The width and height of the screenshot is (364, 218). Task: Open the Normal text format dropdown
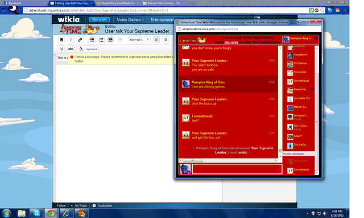click(139, 40)
